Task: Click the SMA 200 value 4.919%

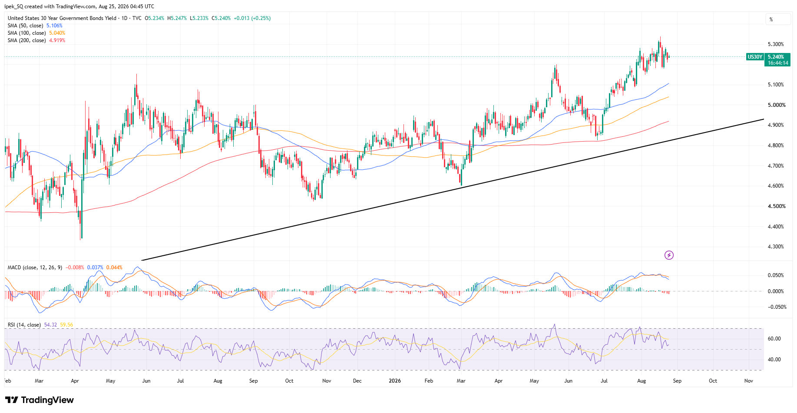Action: 57,40
